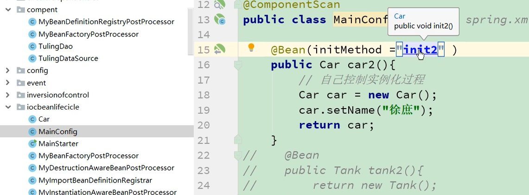Click the Chinese comment on line 17
Viewport: 529px width, 195px height.
tap(361, 79)
